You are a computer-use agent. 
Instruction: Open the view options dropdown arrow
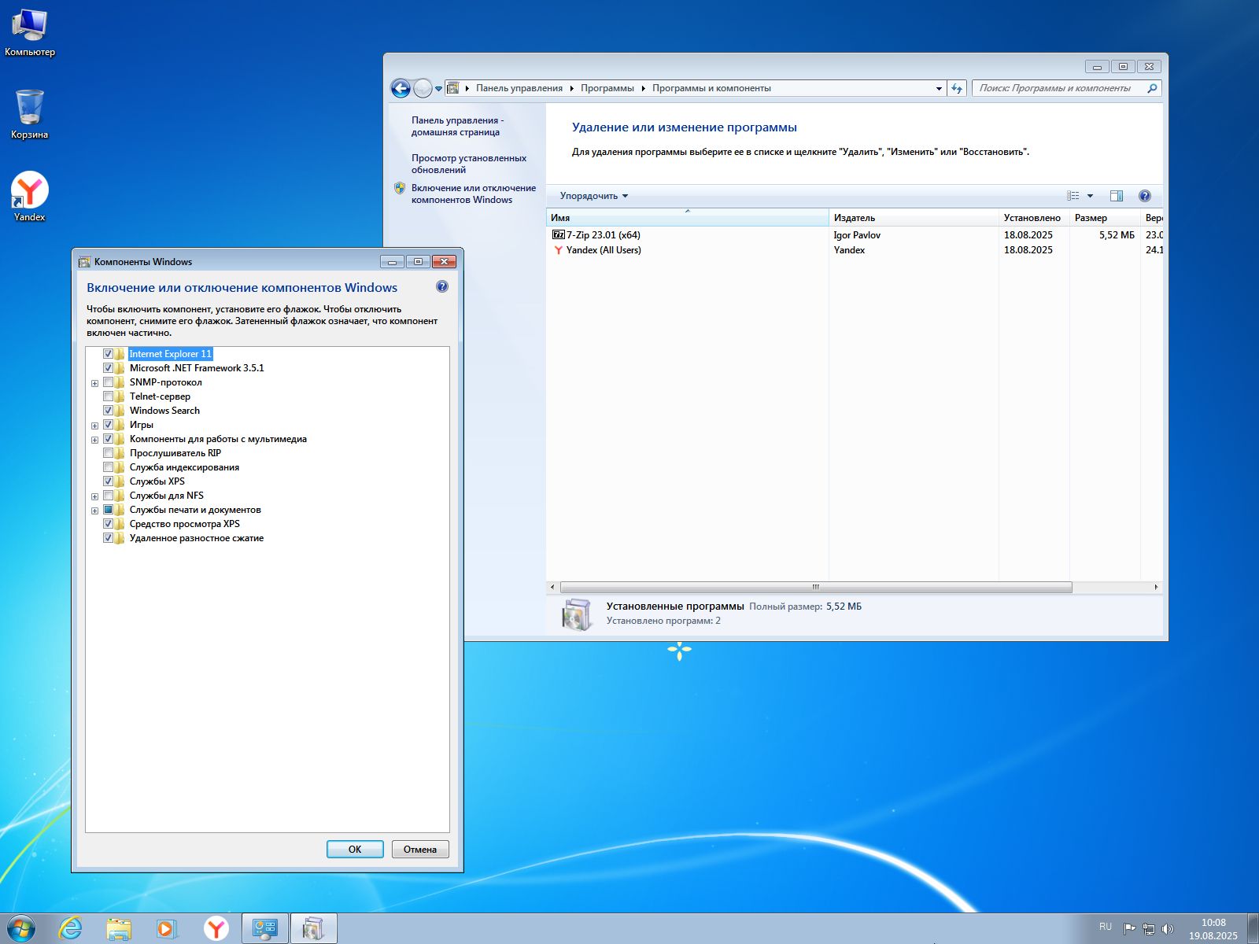tap(1090, 196)
